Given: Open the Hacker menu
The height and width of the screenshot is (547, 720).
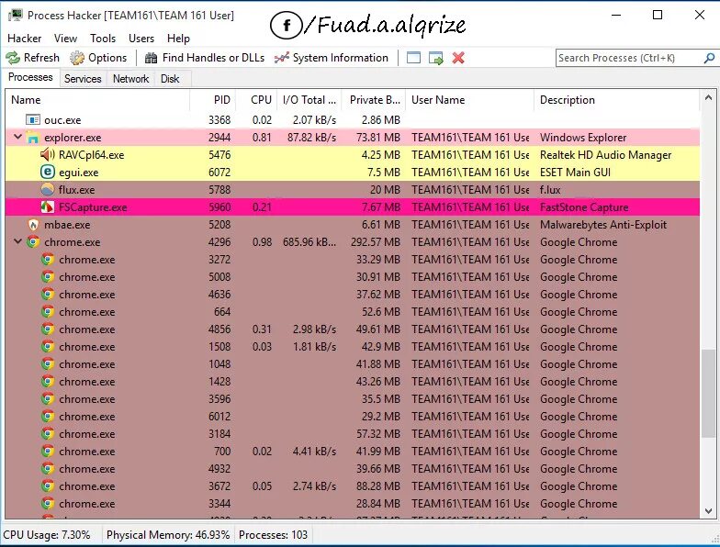Looking at the screenshot, I should 24,39.
